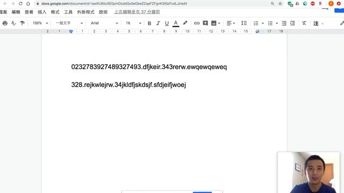Decrease the paragraph indent
Screen dimensions: 344x193
click(x=284, y=23)
